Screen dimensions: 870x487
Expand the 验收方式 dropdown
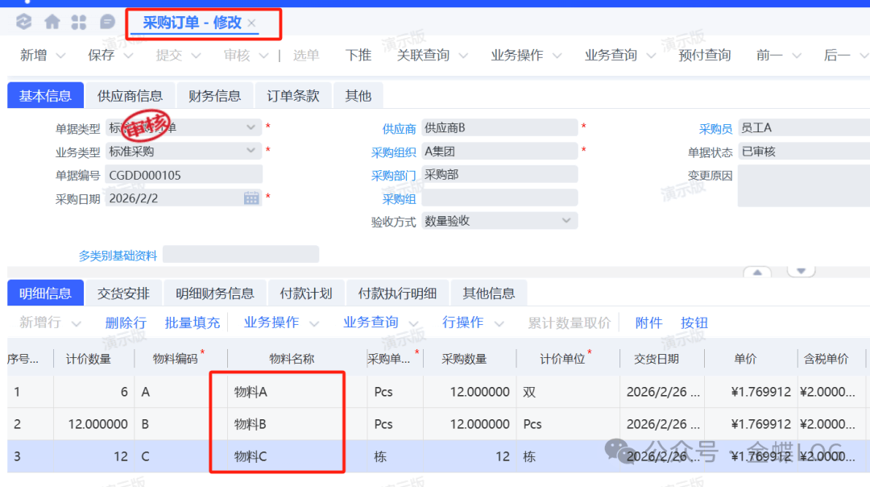pos(566,221)
